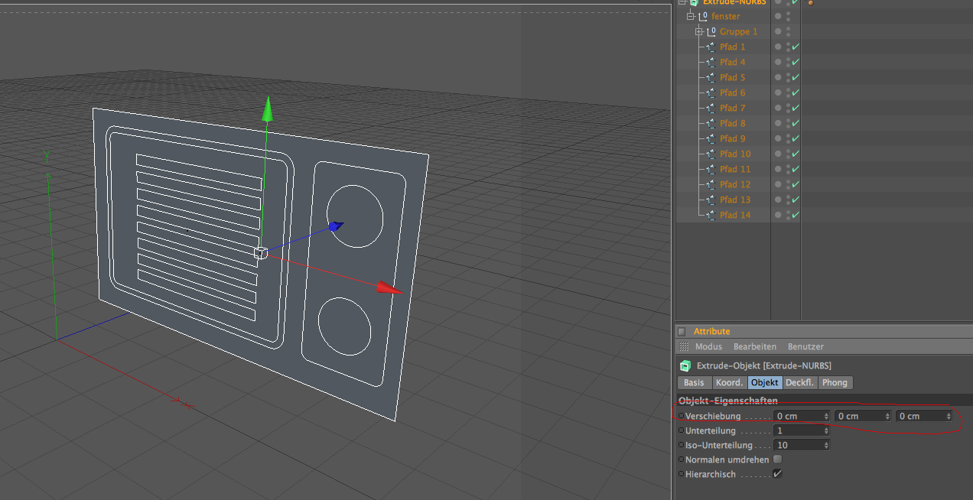973x500 pixels.
Task: Click the red X-axis arrow handle in viewport
Action: pos(389,287)
